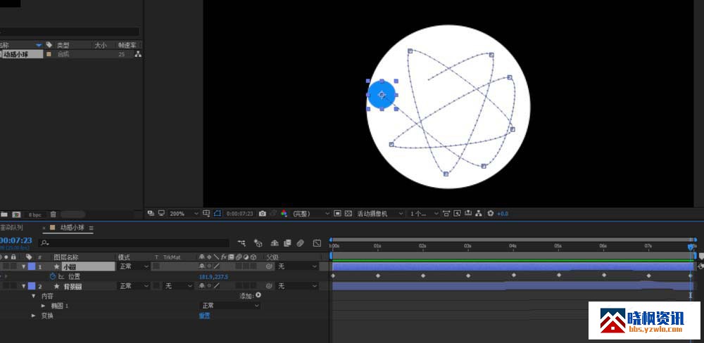Select the 动感小球 timeline tab

pos(73,227)
